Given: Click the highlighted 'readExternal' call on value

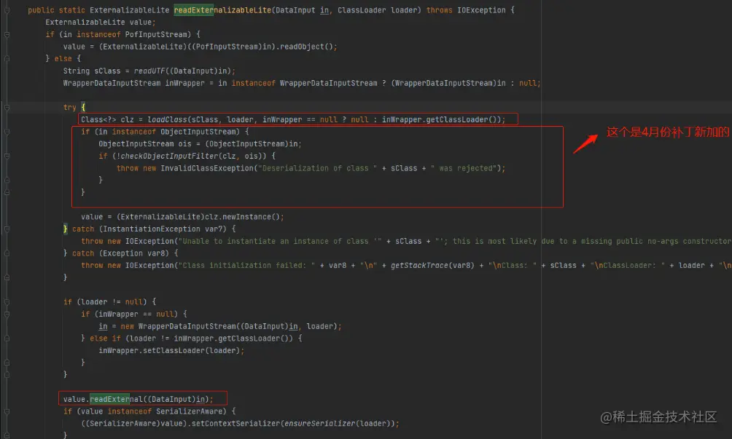Looking at the screenshot, I should [x=116, y=400].
